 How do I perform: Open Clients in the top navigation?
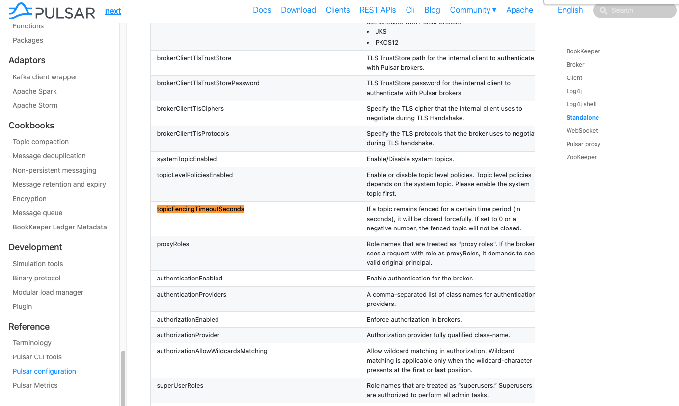tap(338, 10)
